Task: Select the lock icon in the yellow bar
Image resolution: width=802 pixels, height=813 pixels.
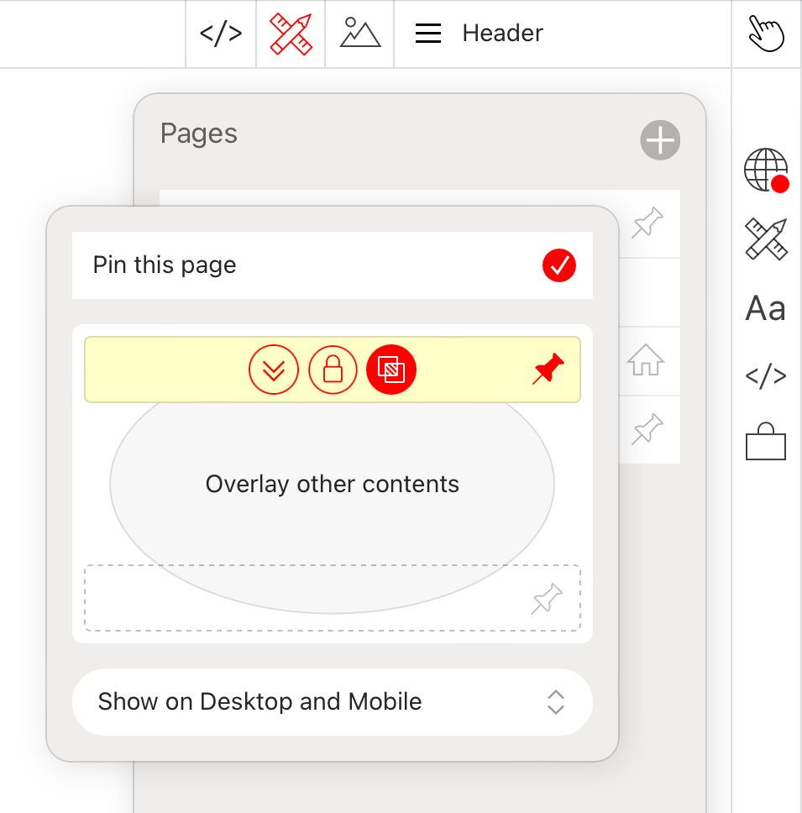Action: pos(333,370)
